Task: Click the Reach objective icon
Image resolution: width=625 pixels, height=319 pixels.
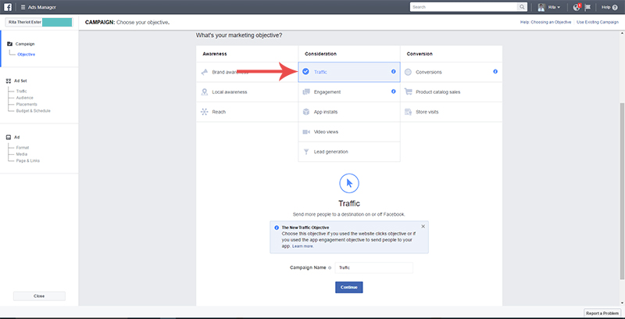Action: pyautogui.click(x=205, y=112)
